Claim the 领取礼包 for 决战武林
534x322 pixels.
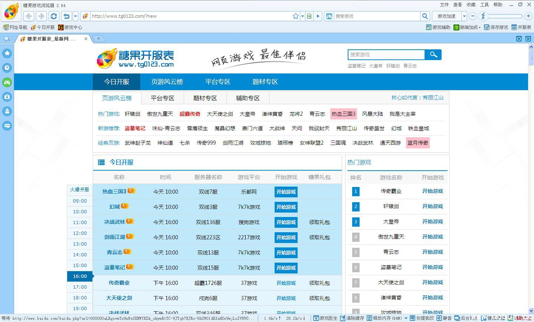(x=320, y=222)
